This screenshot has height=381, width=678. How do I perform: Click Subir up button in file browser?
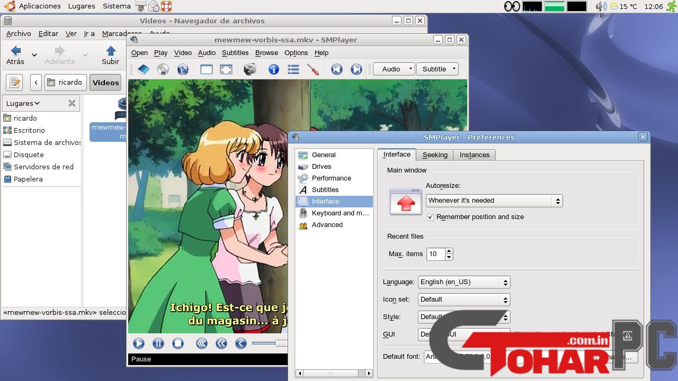click(111, 55)
